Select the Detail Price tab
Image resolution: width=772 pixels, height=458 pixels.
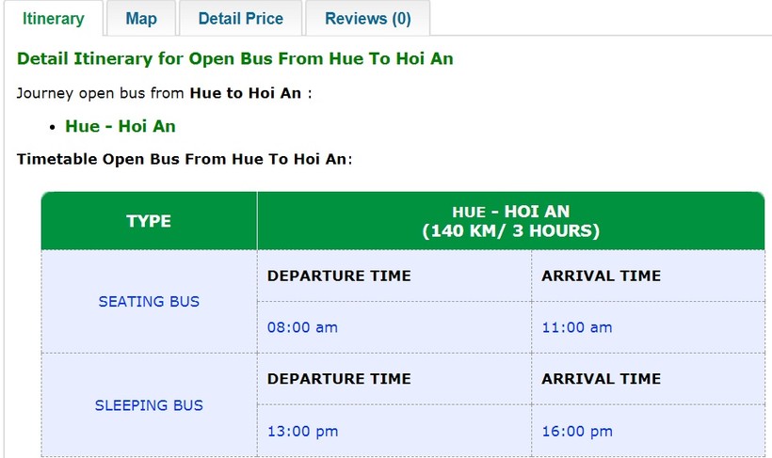[239, 19]
